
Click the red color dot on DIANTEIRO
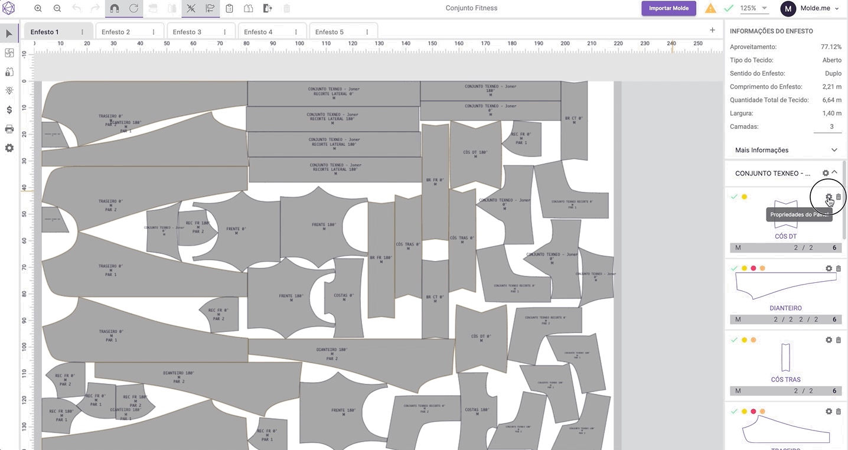(754, 268)
